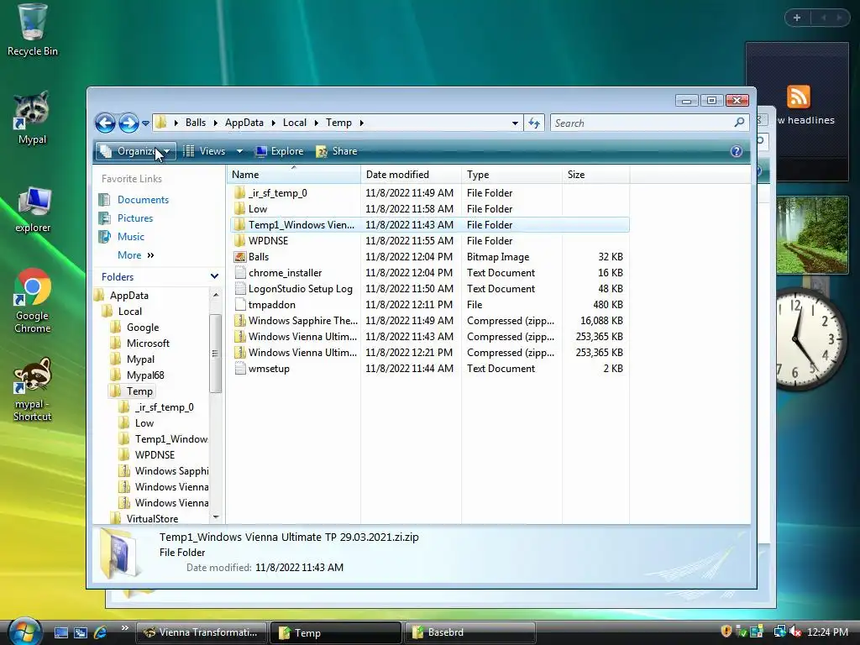This screenshot has height=645, width=860.
Task: Click the Switch between windows quick launch icon
Action: coord(81,632)
